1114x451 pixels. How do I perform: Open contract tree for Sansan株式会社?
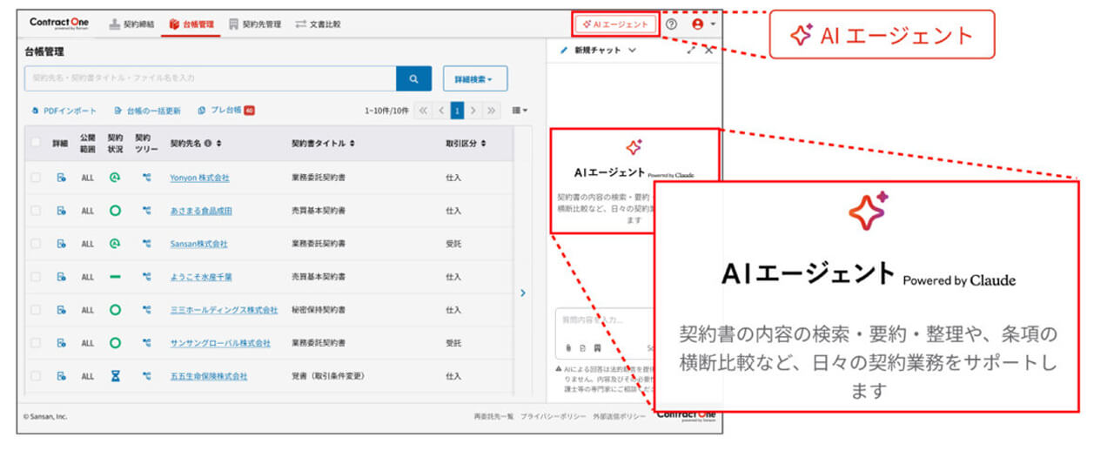click(x=146, y=244)
